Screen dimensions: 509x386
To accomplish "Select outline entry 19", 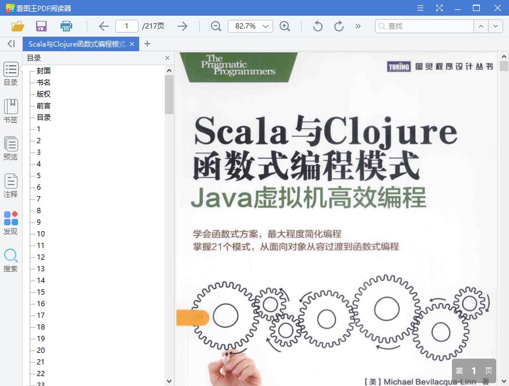I will coord(41,339).
